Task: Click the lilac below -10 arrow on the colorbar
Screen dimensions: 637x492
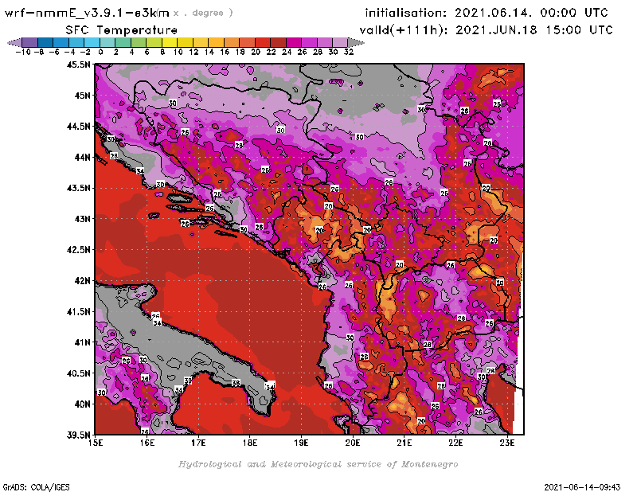Action: point(14,42)
